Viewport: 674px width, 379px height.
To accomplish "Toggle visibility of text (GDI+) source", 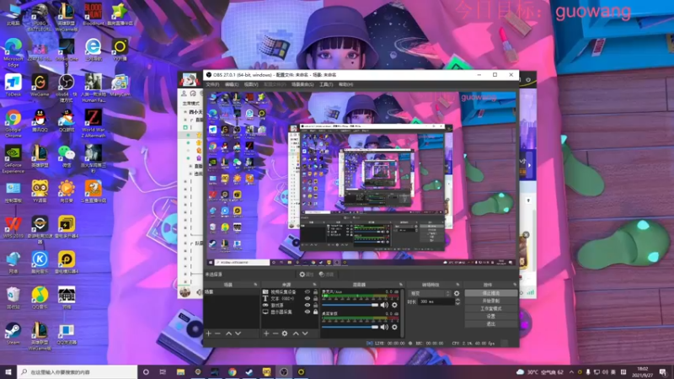I will [x=307, y=298].
